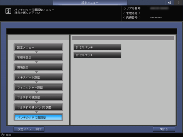The image size is (183, 137).
Task: Tap the 内線番号 label
Action: click(132, 18)
